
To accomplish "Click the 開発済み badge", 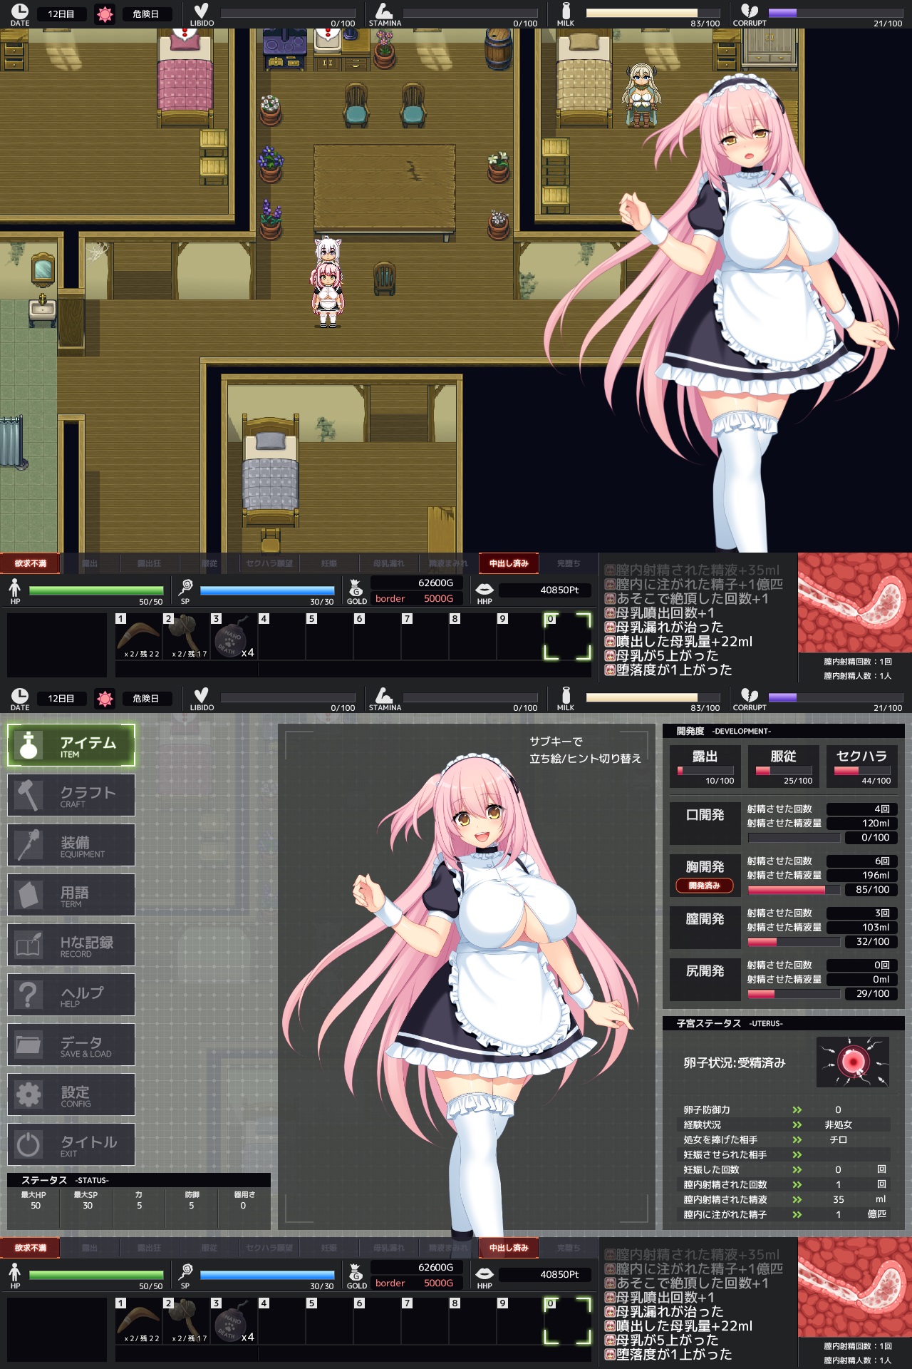I will pos(704,886).
